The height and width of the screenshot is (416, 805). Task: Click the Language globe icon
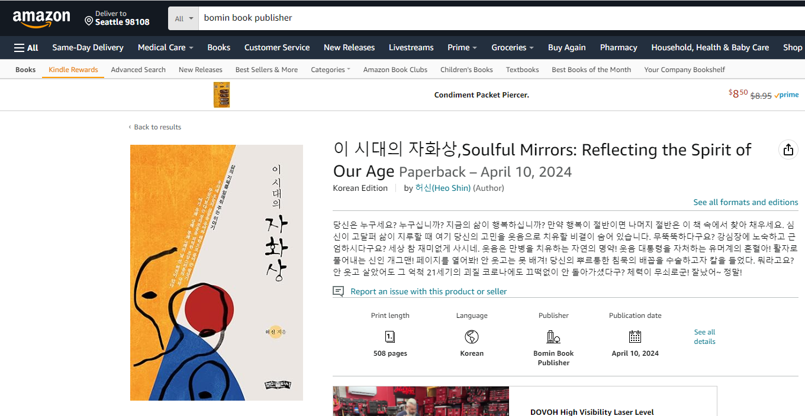(472, 337)
